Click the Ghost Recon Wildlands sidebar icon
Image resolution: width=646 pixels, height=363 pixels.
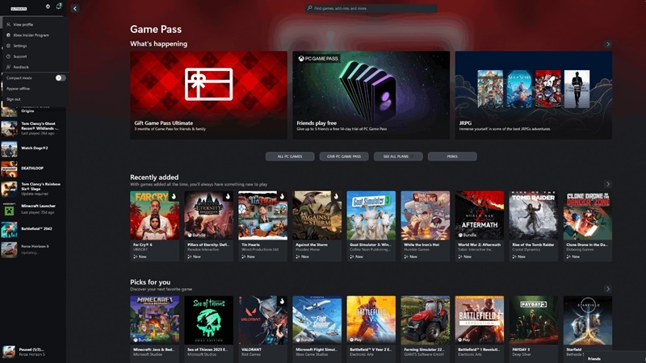pos(9,128)
